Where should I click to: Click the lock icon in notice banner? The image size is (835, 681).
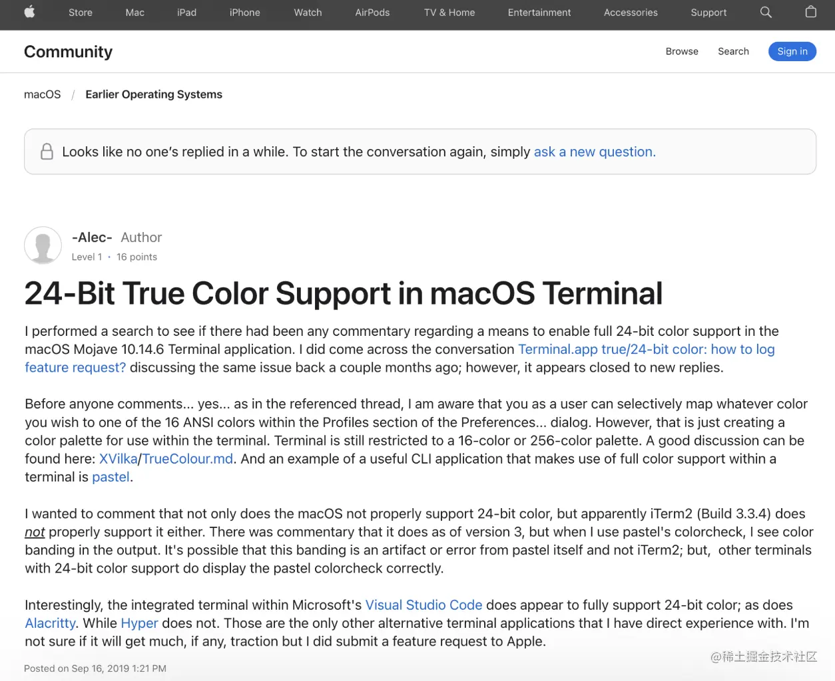pyautogui.click(x=47, y=152)
